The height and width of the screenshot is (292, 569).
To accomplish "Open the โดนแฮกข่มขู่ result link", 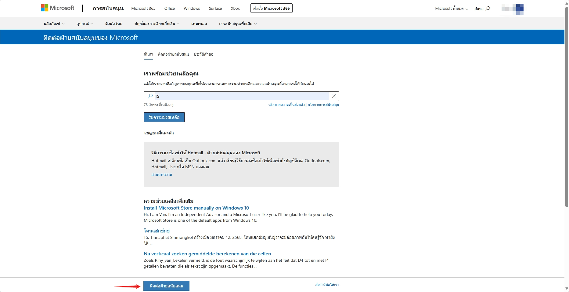I will [157, 231].
